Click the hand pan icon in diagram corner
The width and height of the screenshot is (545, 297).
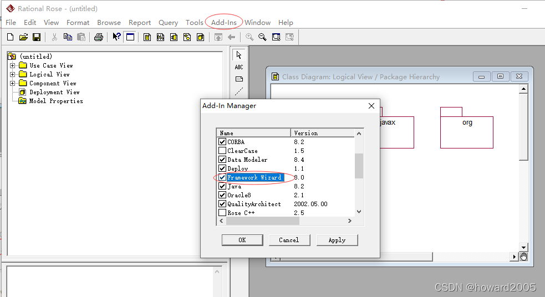(x=523, y=257)
